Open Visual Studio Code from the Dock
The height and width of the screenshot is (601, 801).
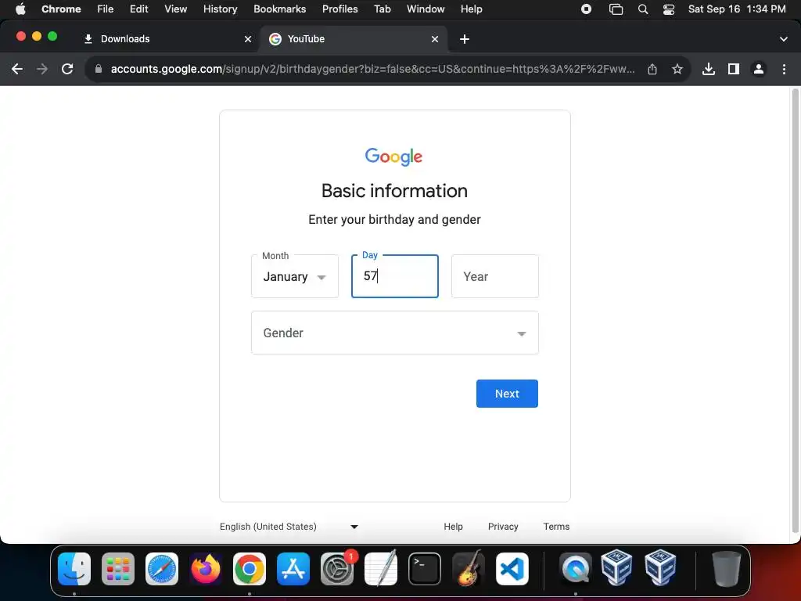pos(512,569)
